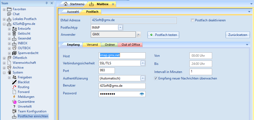Open the Postfachtyp IMAP dropdown
This screenshot has height=120, width=254.
pyautogui.click(x=120, y=28)
